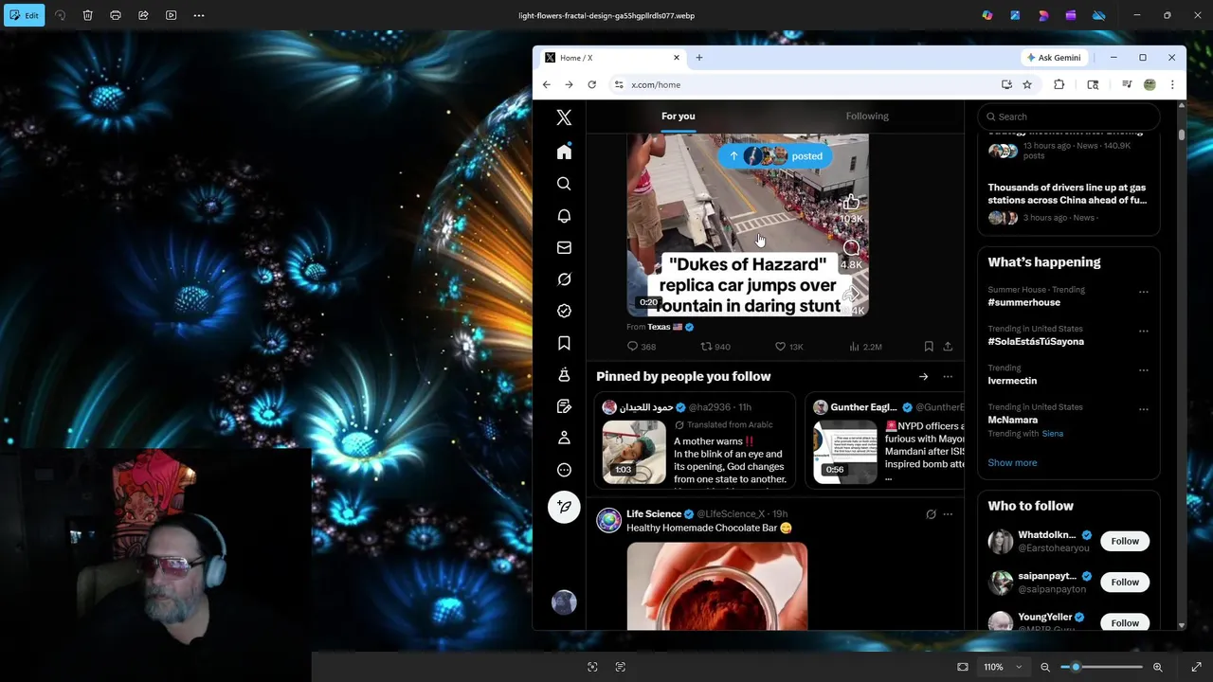1213x682 pixels.
Task: Open Copilot icon in Photos title bar
Action: click(987, 15)
